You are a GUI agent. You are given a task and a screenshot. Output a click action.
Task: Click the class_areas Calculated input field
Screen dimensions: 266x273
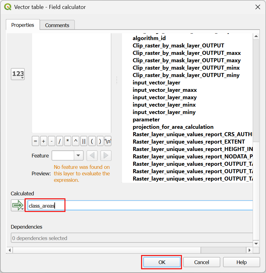click(139, 206)
